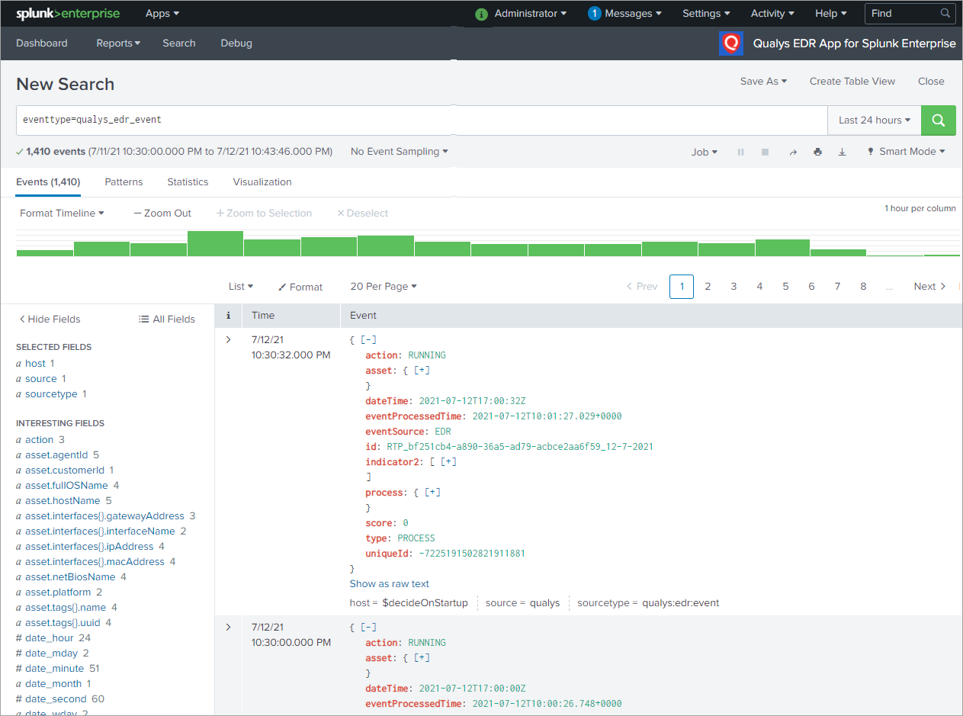Switch to the Statistics tab
The width and height of the screenshot is (963, 716).
pyautogui.click(x=188, y=181)
